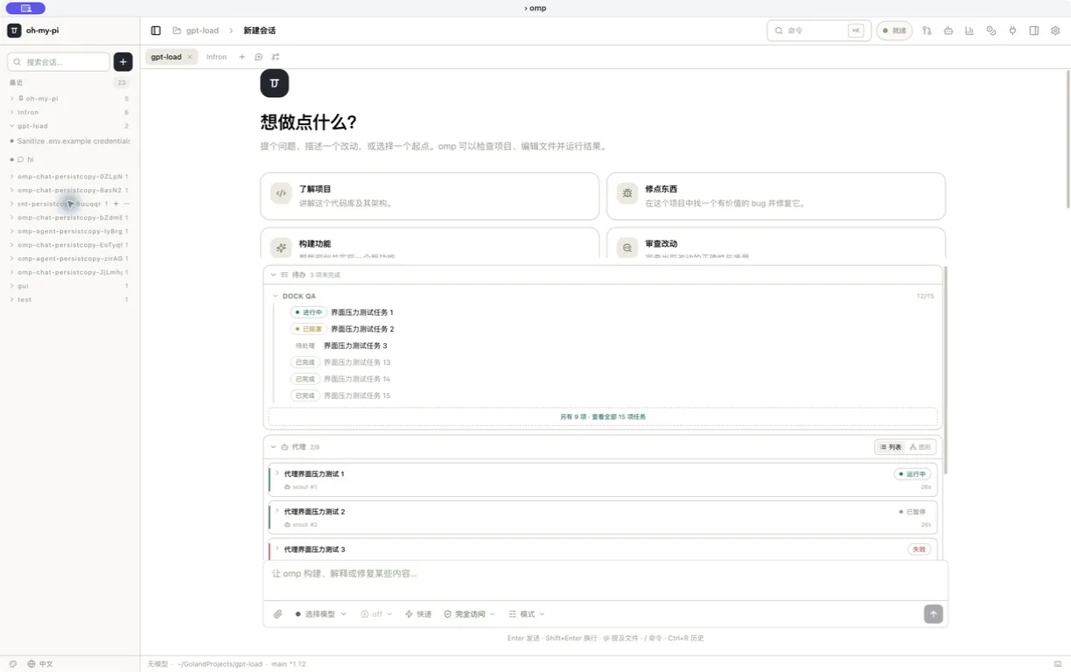Click the new chat bubble icon in tab bar
Screen dimensions: 1071x672
click(x=258, y=57)
